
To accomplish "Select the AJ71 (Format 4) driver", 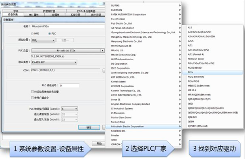I will click(x=213, y=54).
